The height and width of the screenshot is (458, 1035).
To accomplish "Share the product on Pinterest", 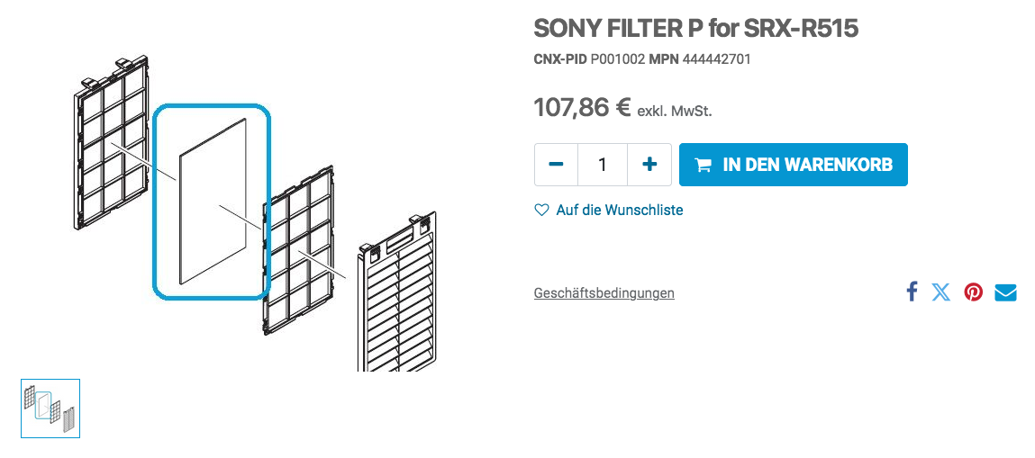I will click(x=973, y=292).
